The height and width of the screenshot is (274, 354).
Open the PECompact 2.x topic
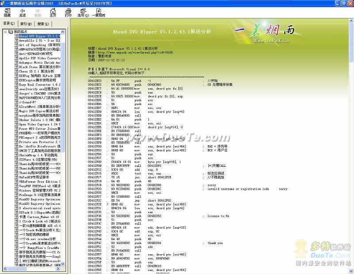click(39, 138)
